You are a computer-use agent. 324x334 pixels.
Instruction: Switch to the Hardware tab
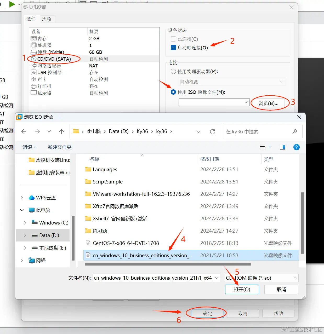tap(31, 19)
